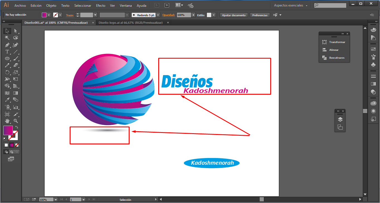Expand stroke weight (Trazo) dropdown
This screenshot has height=203, width=380.
95,15
